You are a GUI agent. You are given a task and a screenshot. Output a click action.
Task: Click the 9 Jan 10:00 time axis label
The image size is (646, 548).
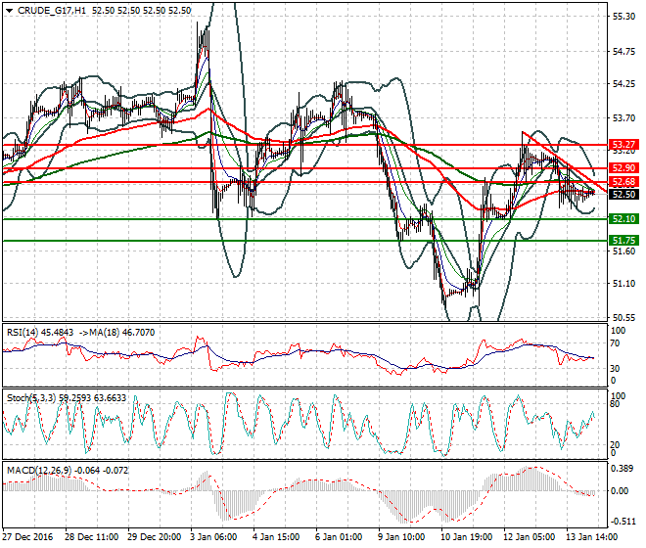401,537
